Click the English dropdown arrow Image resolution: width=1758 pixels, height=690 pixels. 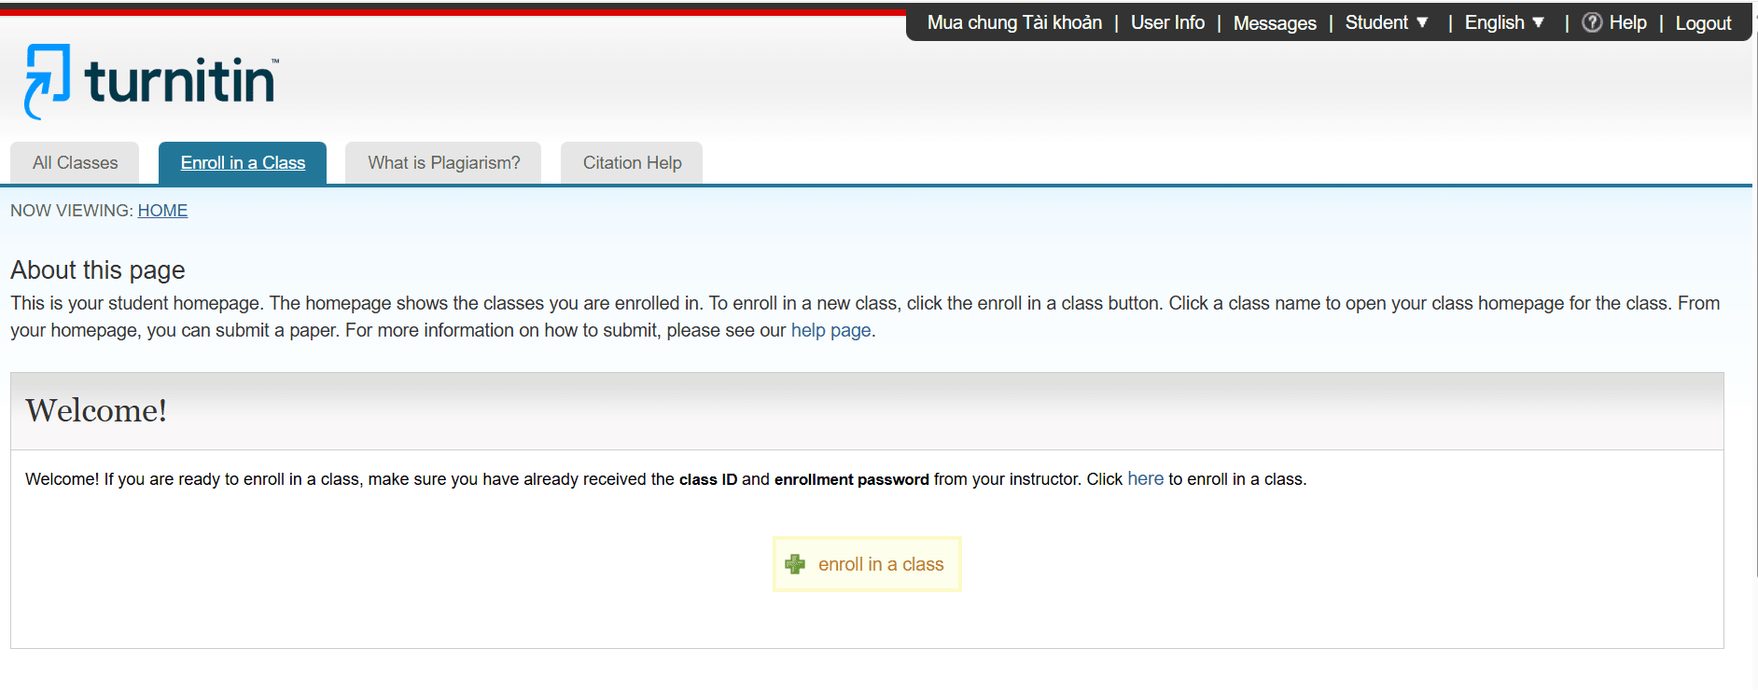point(1538,22)
